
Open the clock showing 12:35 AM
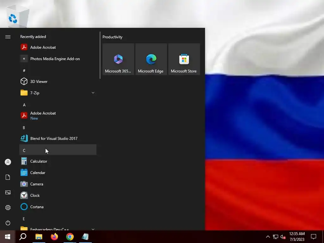coord(297,237)
